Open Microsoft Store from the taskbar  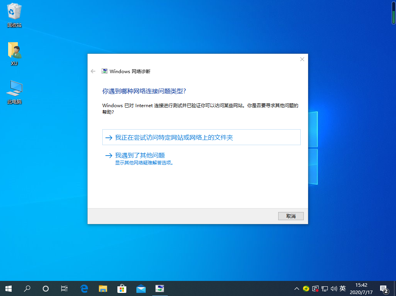[x=122, y=288]
